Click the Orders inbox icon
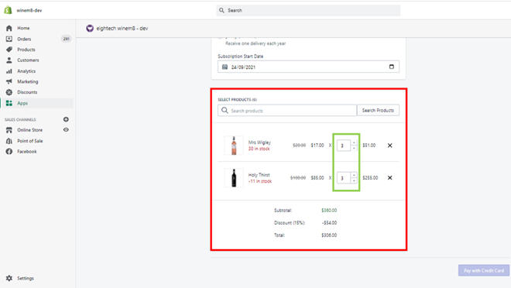511x288 pixels. click(9, 39)
